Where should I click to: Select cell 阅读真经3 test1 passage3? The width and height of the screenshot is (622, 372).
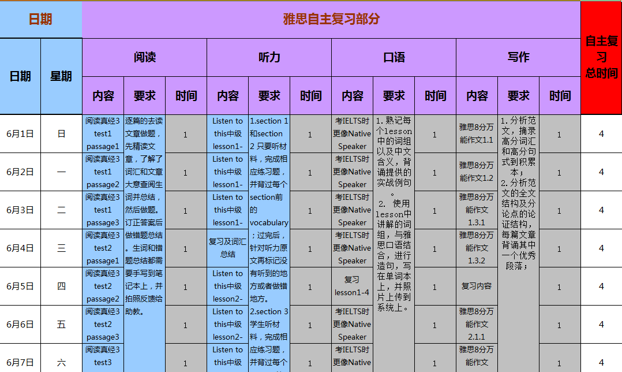(103, 210)
